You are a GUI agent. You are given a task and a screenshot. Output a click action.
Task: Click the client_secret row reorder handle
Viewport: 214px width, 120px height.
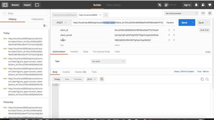click(169, 35)
